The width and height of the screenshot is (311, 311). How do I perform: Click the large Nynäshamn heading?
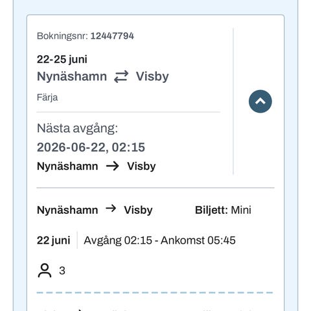pyautogui.click(x=72, y=76)
